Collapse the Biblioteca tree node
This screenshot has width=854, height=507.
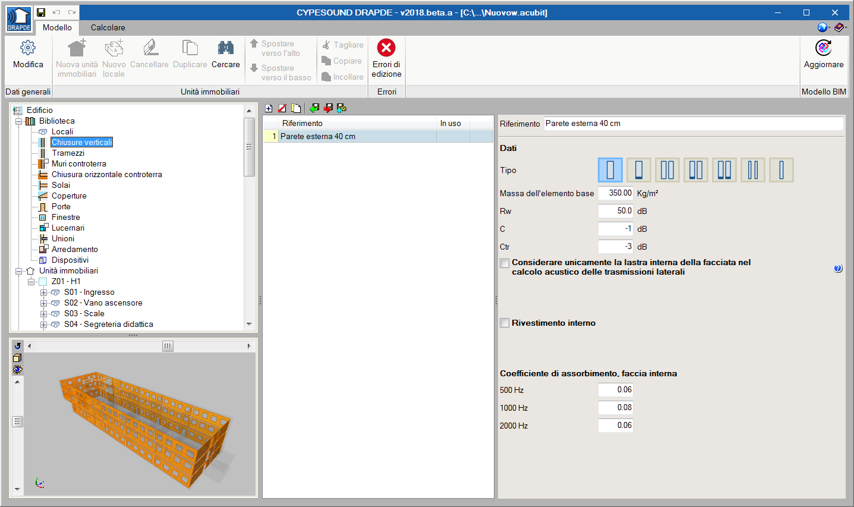[x=18, y=121]
